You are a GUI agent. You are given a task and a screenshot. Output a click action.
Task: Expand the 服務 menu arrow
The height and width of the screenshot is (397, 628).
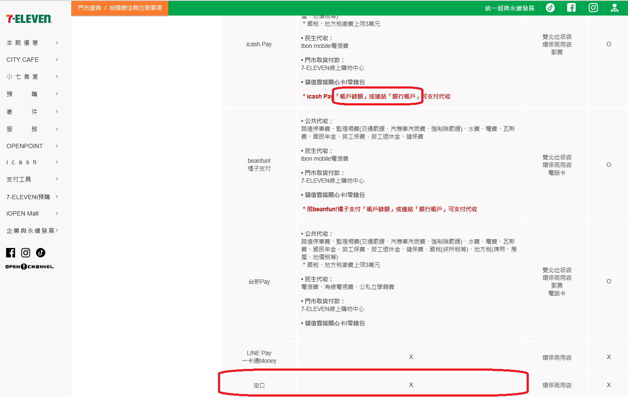(57, 129)
